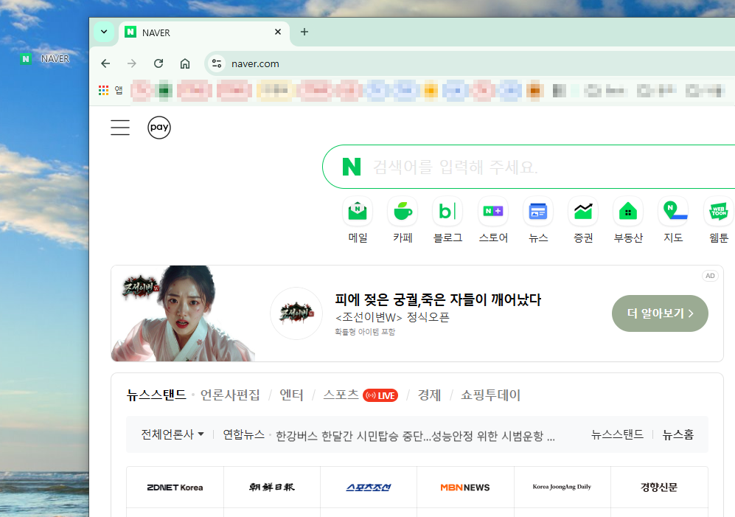Open 경향신문 press logo
Screen dimensions: 735x517
tap(658, 487)
